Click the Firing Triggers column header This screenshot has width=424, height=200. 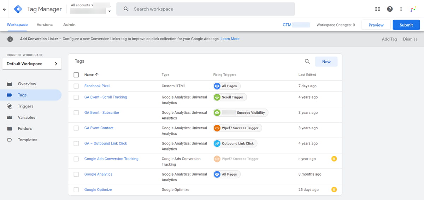tap(225, 75)
